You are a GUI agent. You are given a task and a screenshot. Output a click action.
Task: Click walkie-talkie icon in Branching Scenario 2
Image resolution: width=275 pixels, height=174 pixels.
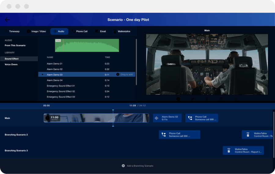click(x=248, y=135)
